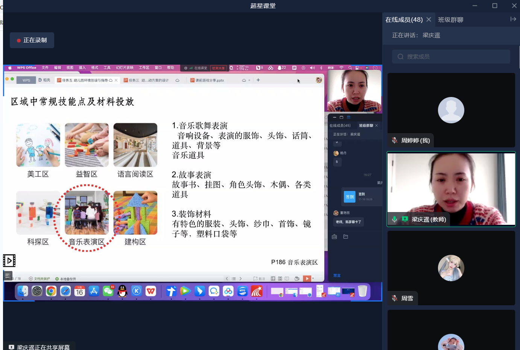Click the 美工区 picture on the slide

(x=38, y=145)
